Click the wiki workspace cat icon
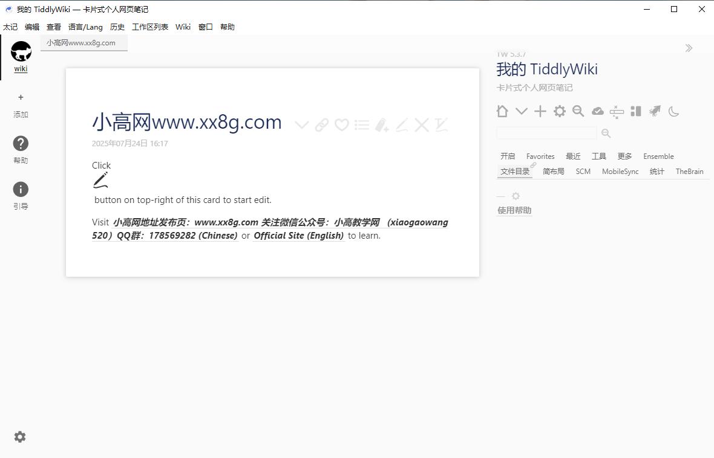Viewport: 714px width, 458px height. pyautogui.click(x=21, y=51)
